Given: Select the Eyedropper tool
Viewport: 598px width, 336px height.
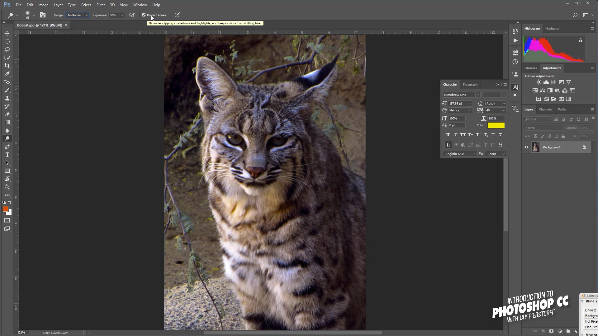Looking at the screenshot, I should pos(7,74).
